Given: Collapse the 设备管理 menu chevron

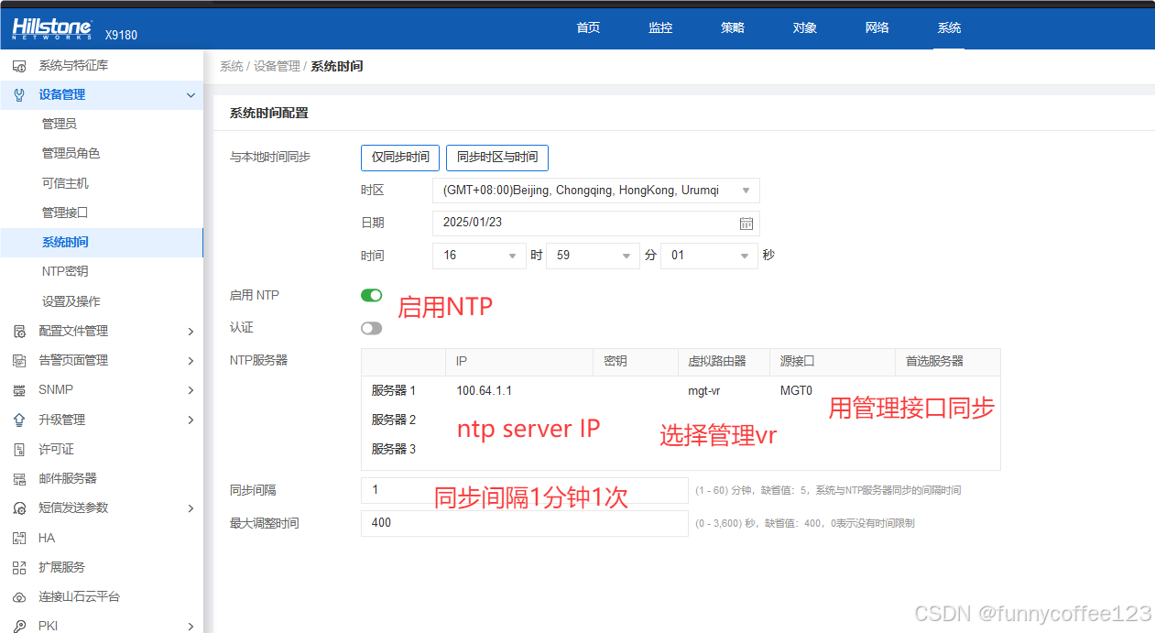Looking at the screenshot, I should [191, 95].
